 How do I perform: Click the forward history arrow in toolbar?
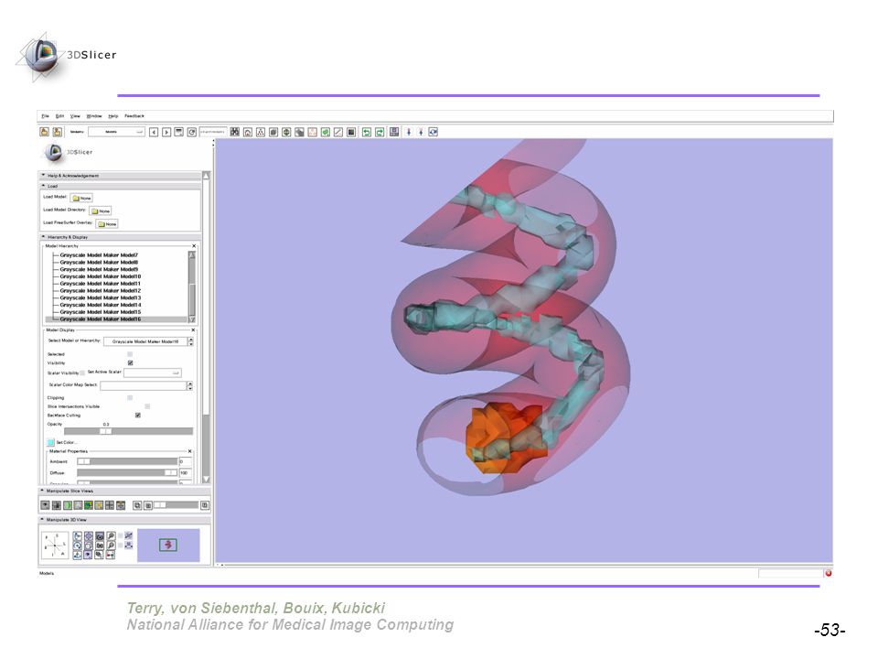coord(166,132)
